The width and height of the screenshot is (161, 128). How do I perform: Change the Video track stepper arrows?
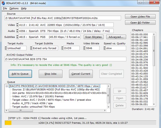pos(17,25)
